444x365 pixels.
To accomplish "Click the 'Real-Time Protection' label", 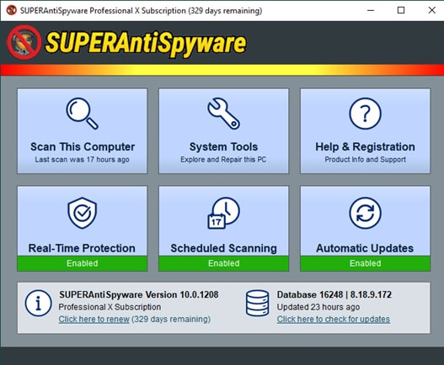I will (x=82, y=248).
